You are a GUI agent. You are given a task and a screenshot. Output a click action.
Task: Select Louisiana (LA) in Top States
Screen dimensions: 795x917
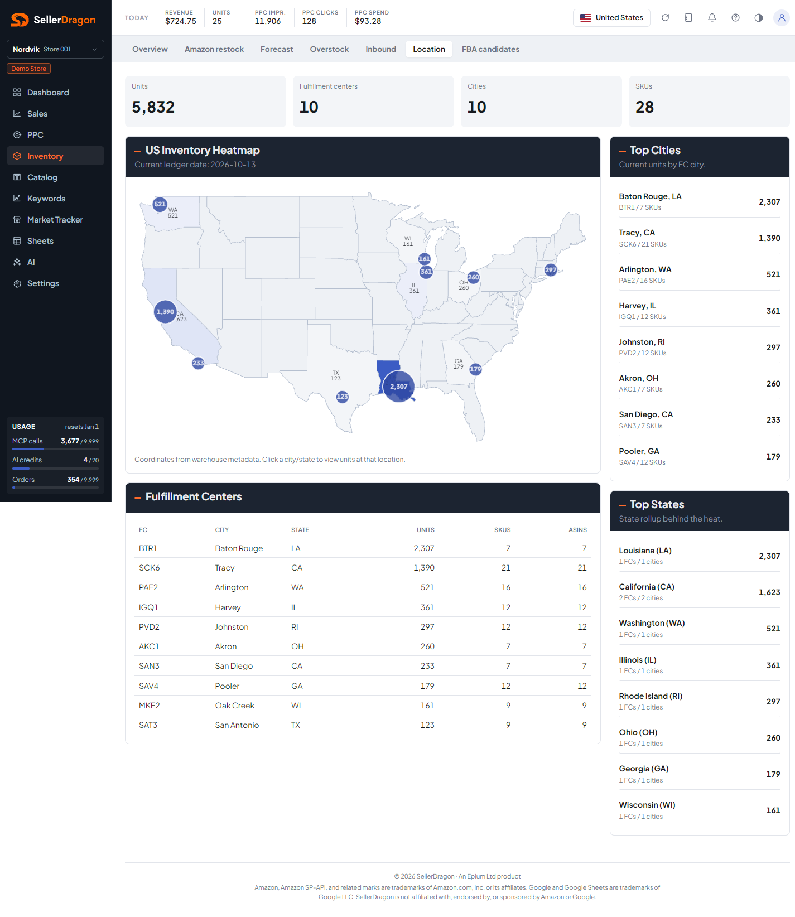coord(700,556)
